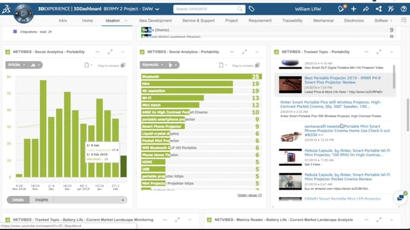This screenshot has height=230, width=410.
Task: Open the Keywords dropdown
Action: [x=152, y=65]
